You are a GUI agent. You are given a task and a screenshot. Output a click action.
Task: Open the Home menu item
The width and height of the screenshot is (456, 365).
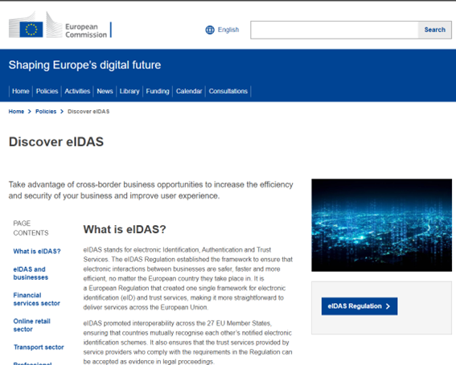(x=21, y=92)
